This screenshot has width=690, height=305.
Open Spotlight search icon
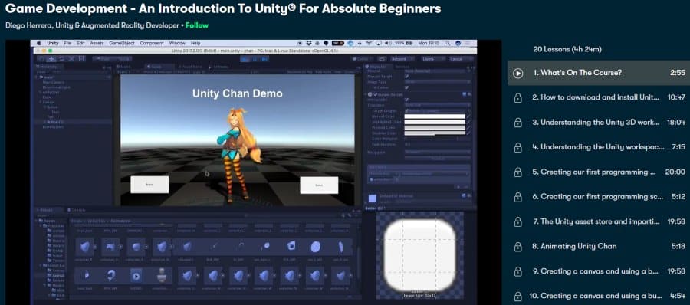click(449, 43)
